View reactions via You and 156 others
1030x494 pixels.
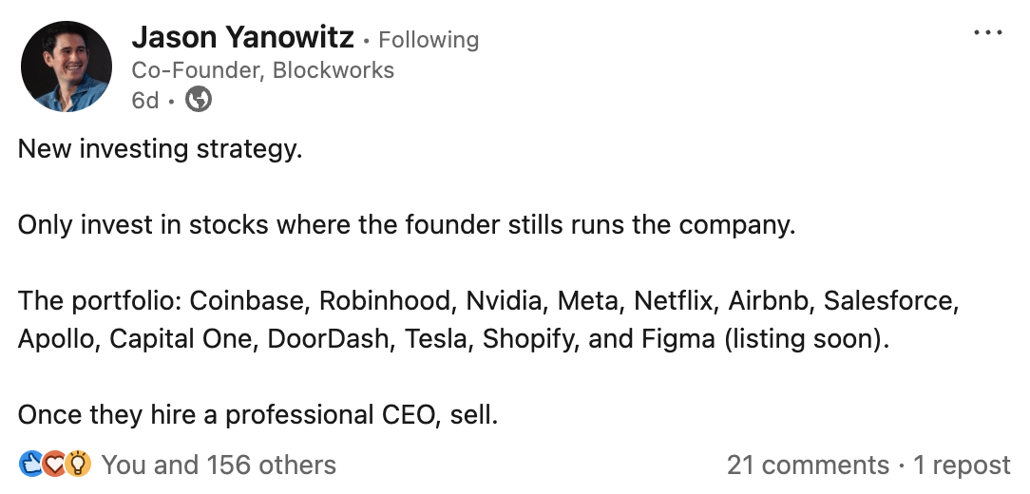pos(219,465)
